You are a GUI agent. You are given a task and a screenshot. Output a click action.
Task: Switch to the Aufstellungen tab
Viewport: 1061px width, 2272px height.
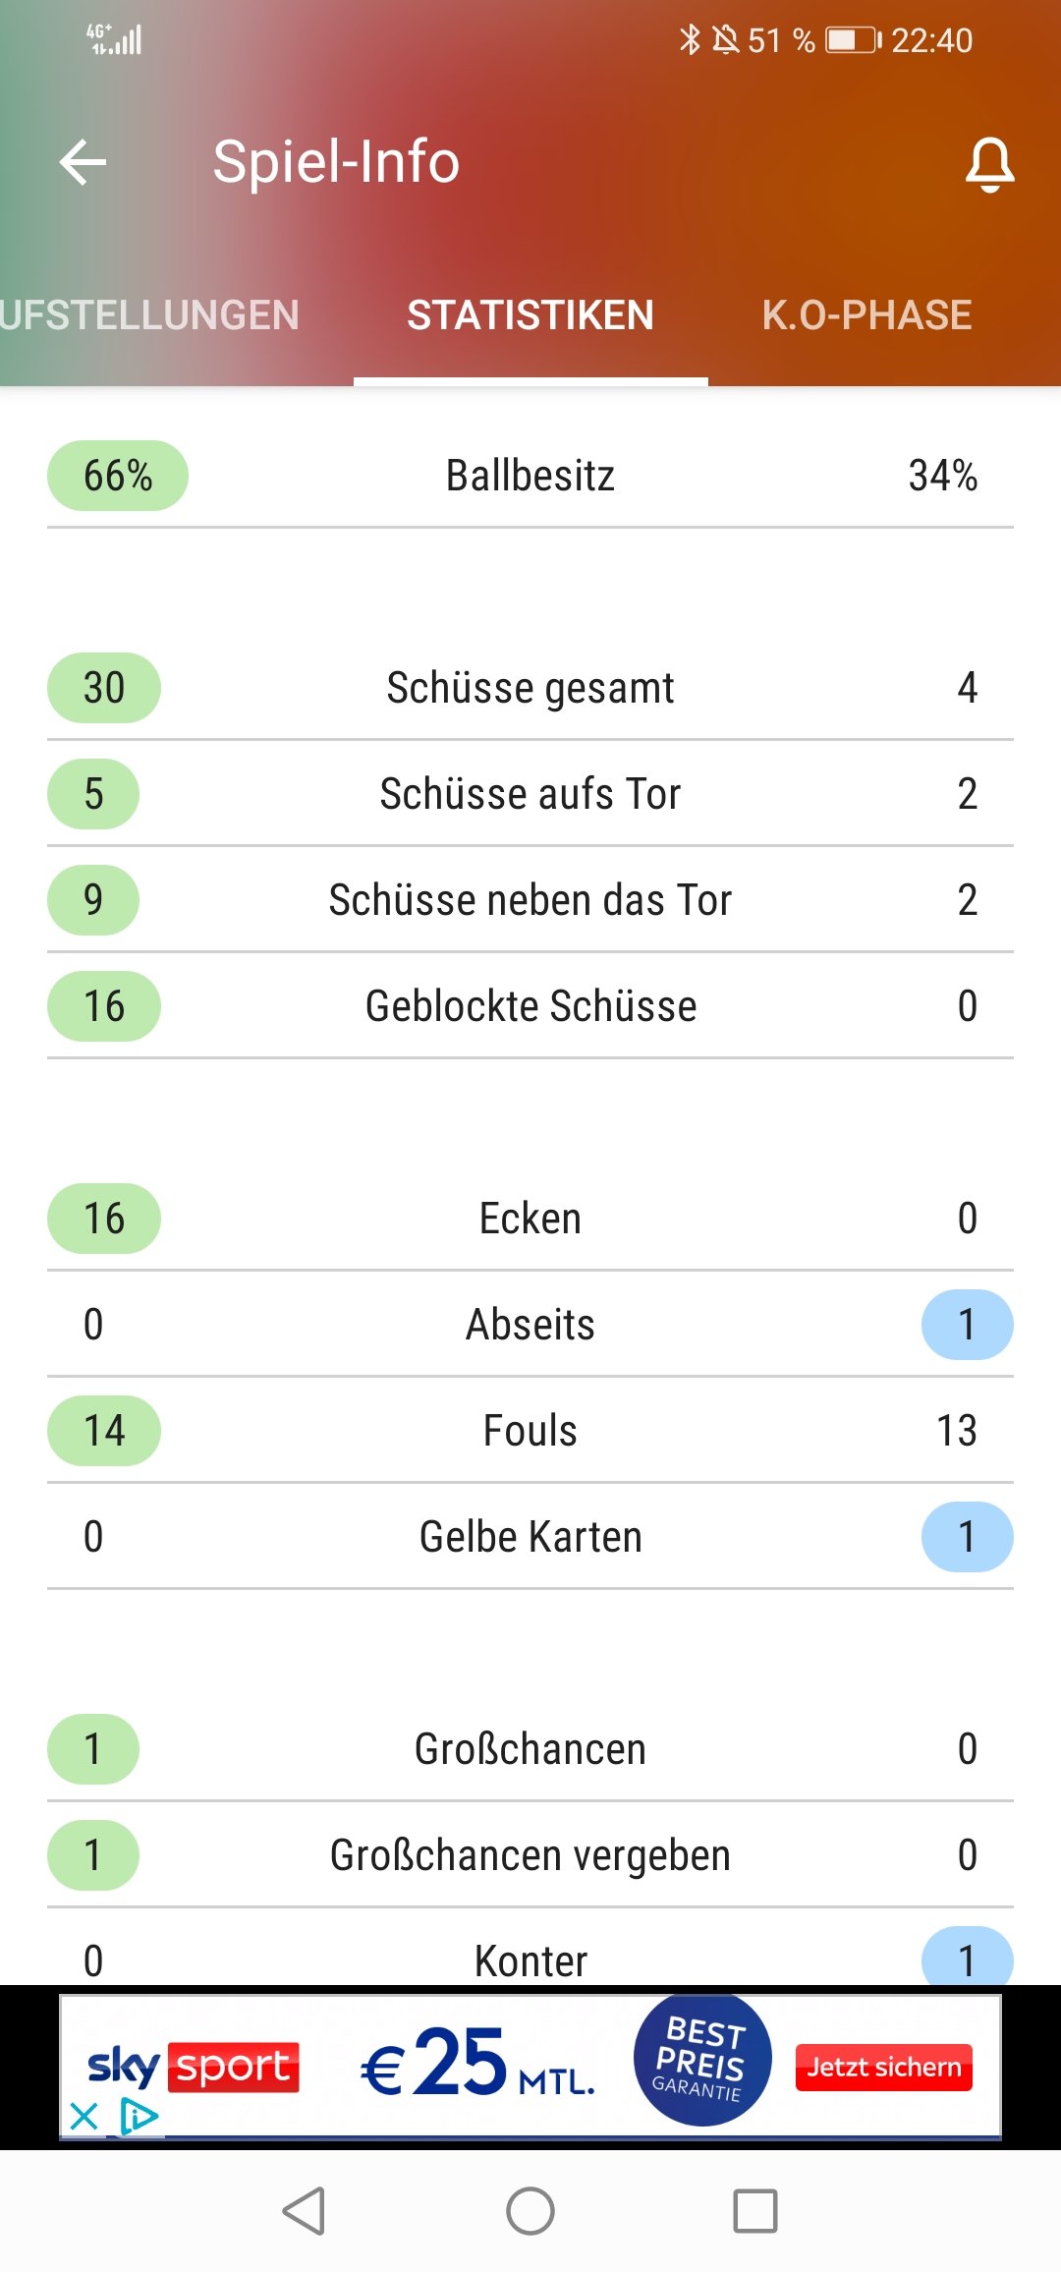(x=149, y=315)
